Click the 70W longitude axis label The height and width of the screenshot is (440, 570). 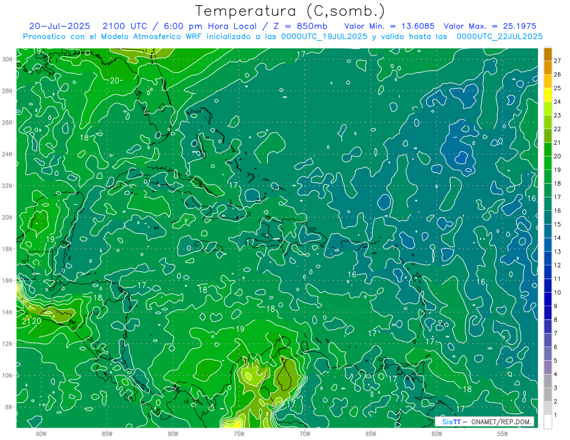click(305, 434)
